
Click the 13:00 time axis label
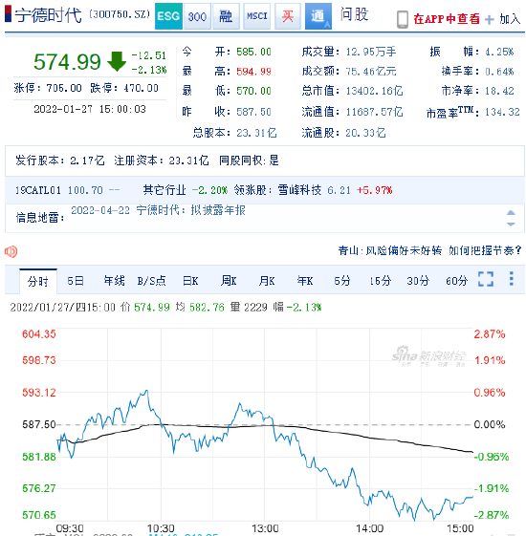point(265,528)
